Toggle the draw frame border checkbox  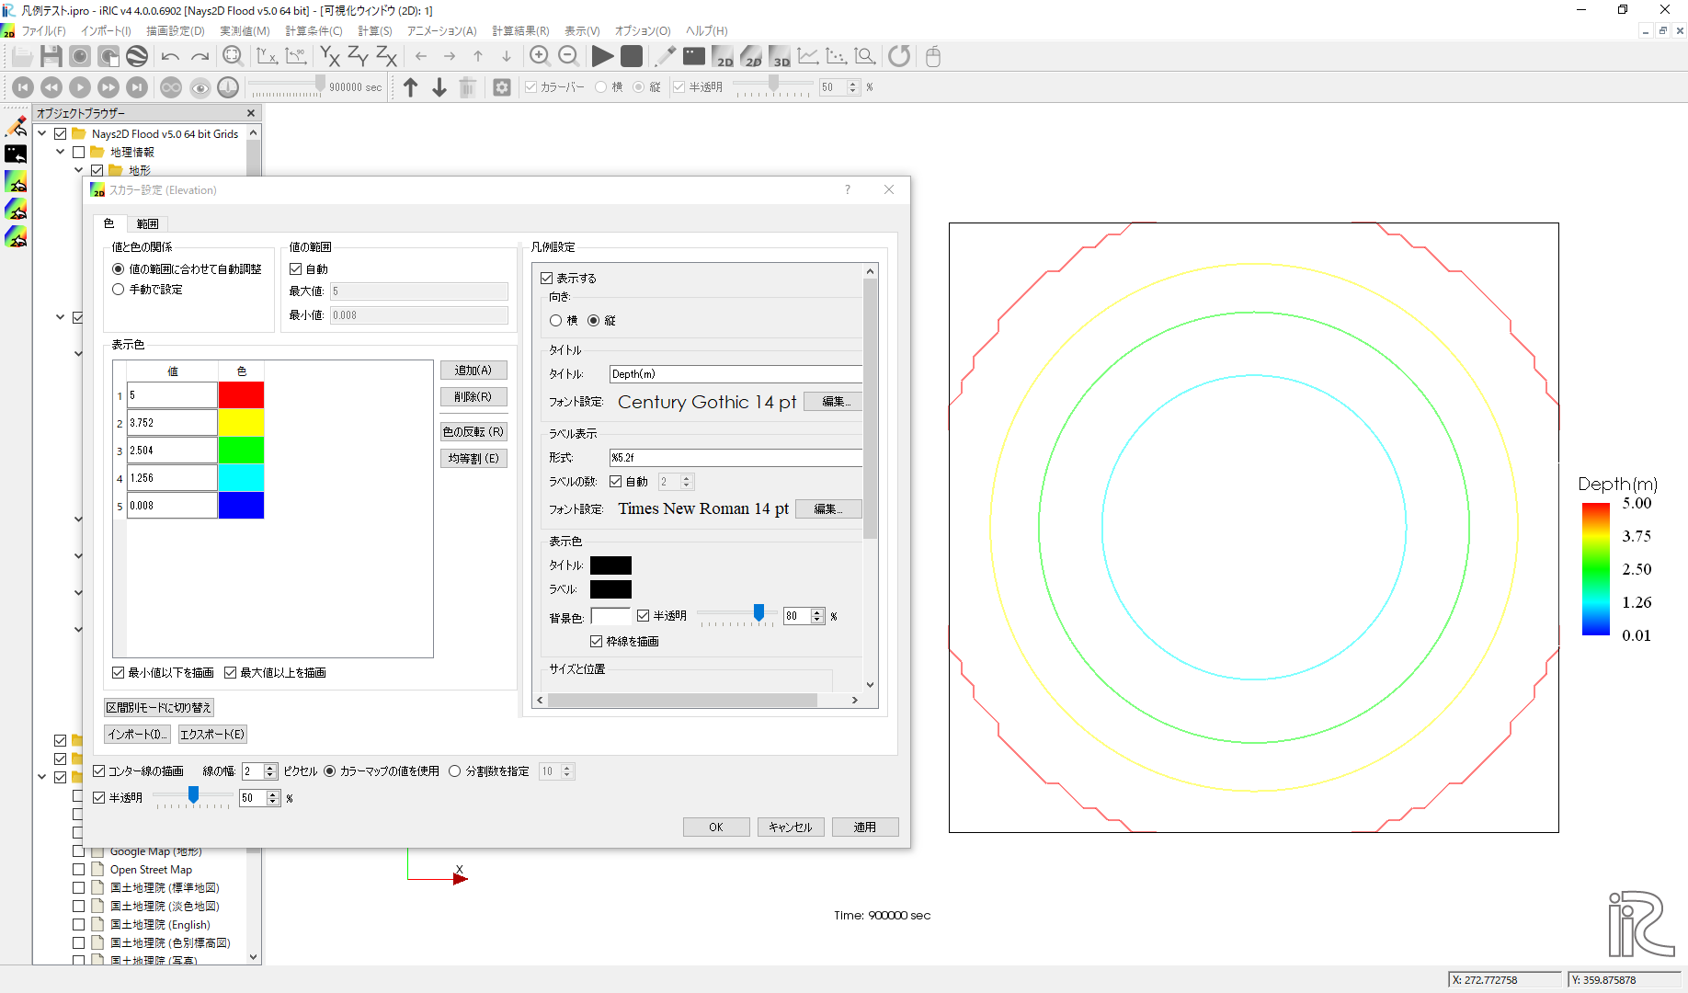596,642
